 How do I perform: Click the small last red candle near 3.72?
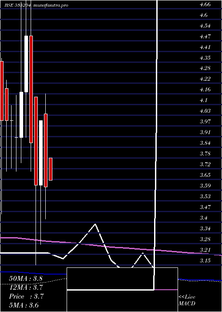point(51,169)
